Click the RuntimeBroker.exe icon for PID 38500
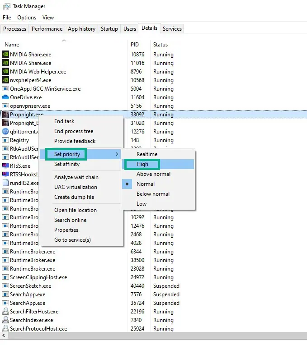Screen dimensions: 307x345 pyautogui.click(x=5, y=260)
